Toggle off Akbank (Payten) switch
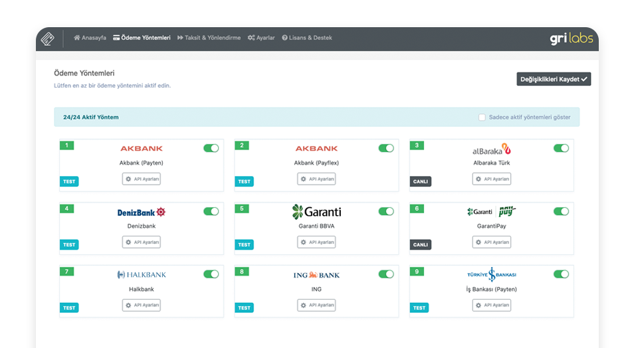Viewport: 634px width, 348px height. point(211,148)
